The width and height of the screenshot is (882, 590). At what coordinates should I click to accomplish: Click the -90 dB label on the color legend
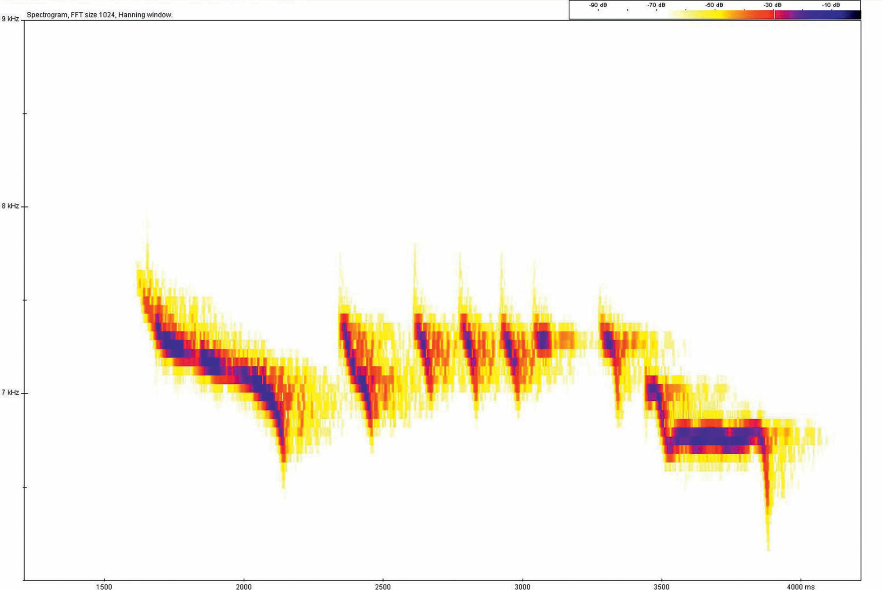pyautogui.click(x=597, y=5)
